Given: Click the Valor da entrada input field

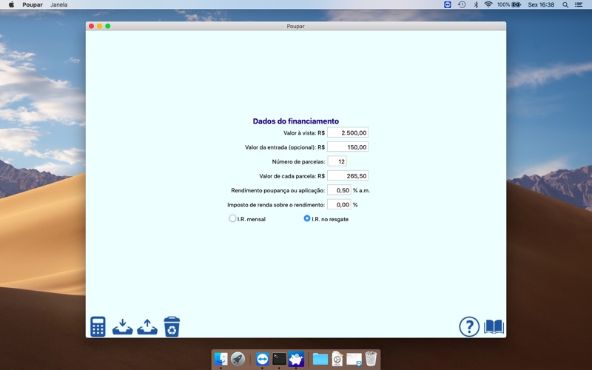Looking at the screenshot, I should tap(348, 147).
